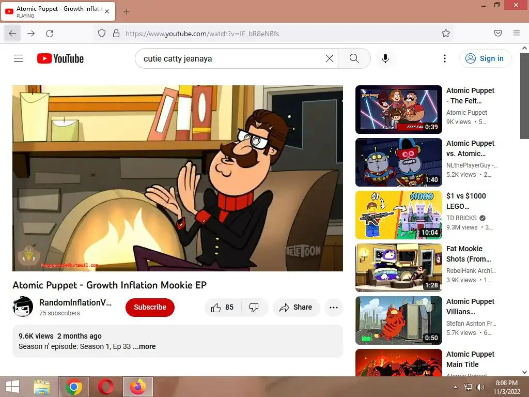Image resolution: width=529 pixels, height=397 pixels.
Task: Go forward with browser forward arrow
Action: pyautogui.click(x=31, y=34)
